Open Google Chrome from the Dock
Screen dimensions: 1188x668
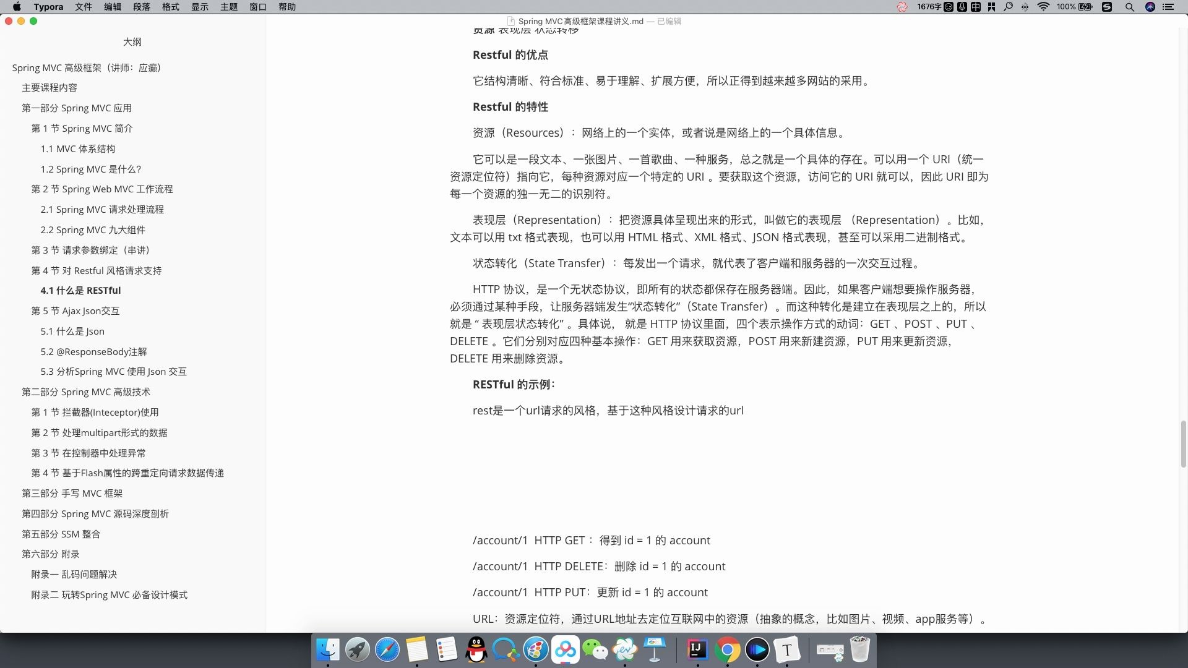[x=727, y=650]
